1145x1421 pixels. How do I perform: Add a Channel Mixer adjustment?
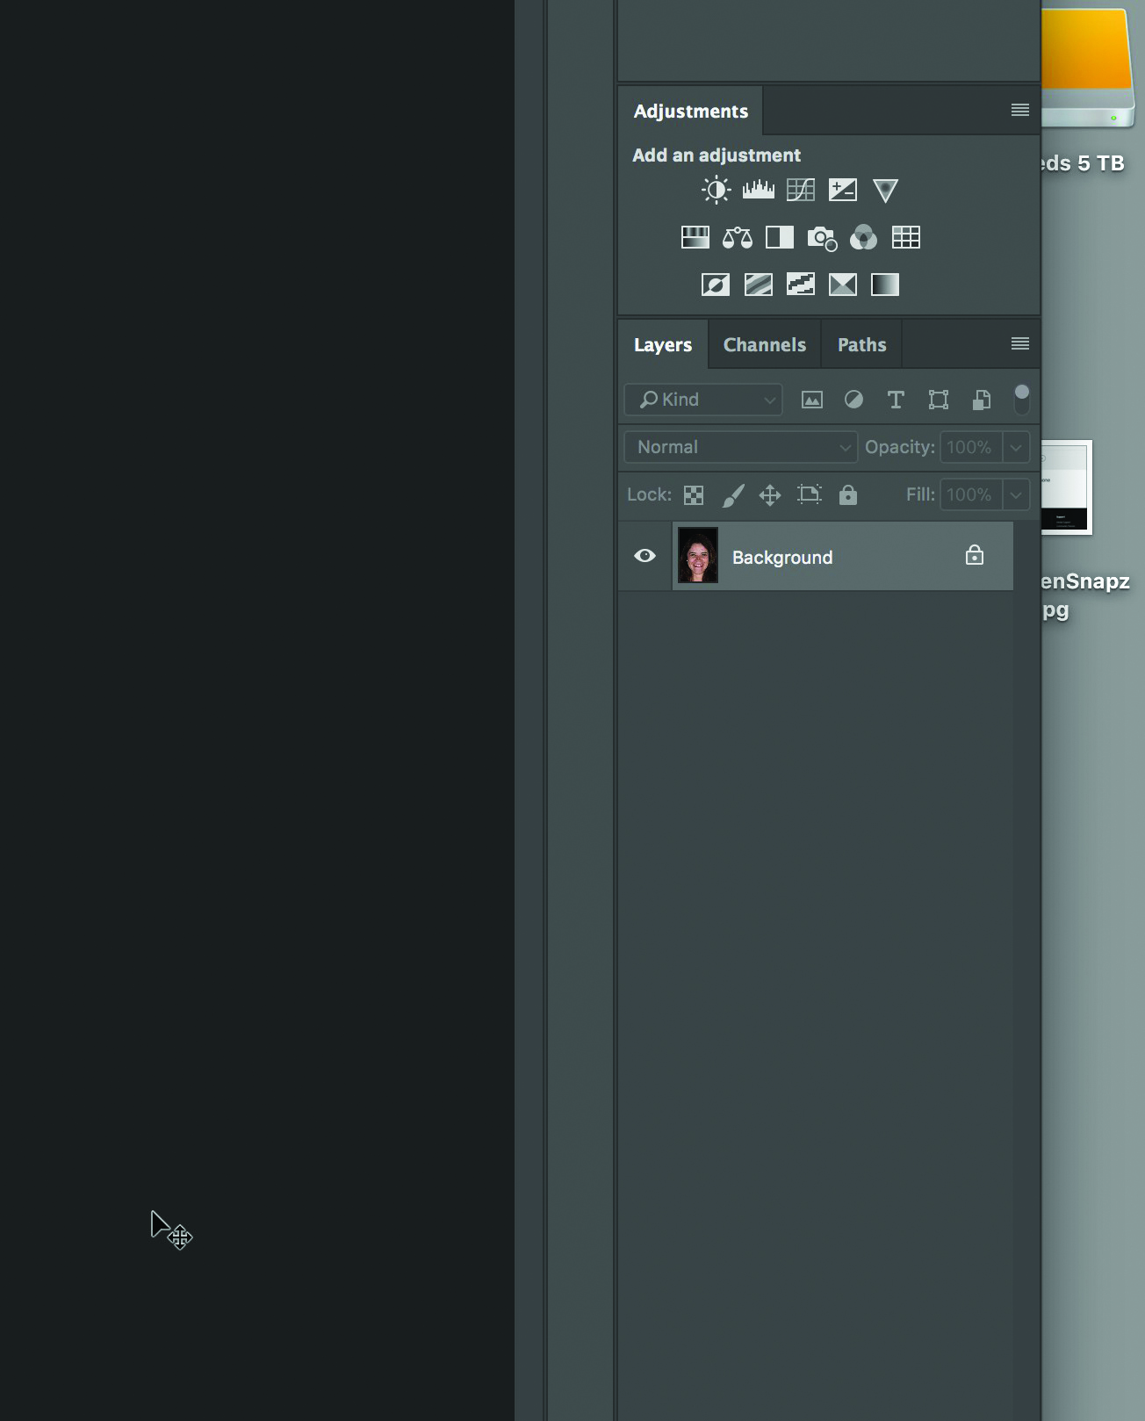coord(863,237)
